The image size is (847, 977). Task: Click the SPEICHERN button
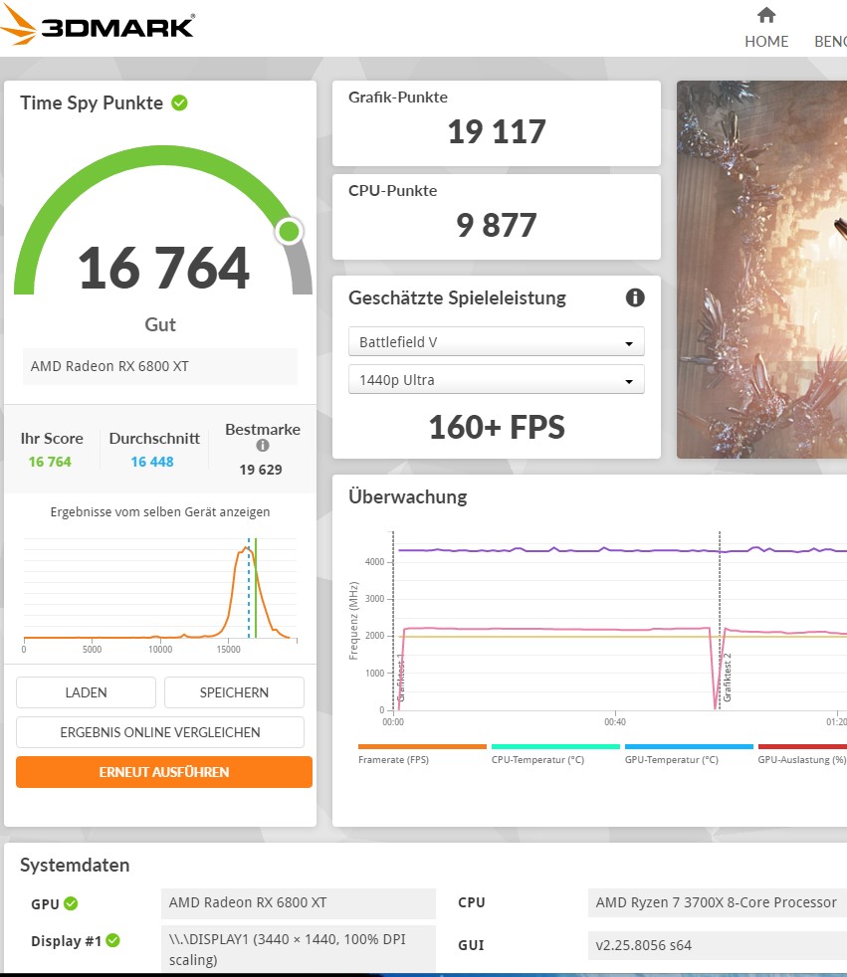pos(234,692)
